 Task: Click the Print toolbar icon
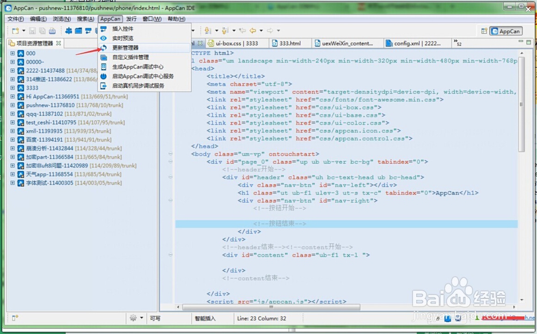tap(52, 31)
